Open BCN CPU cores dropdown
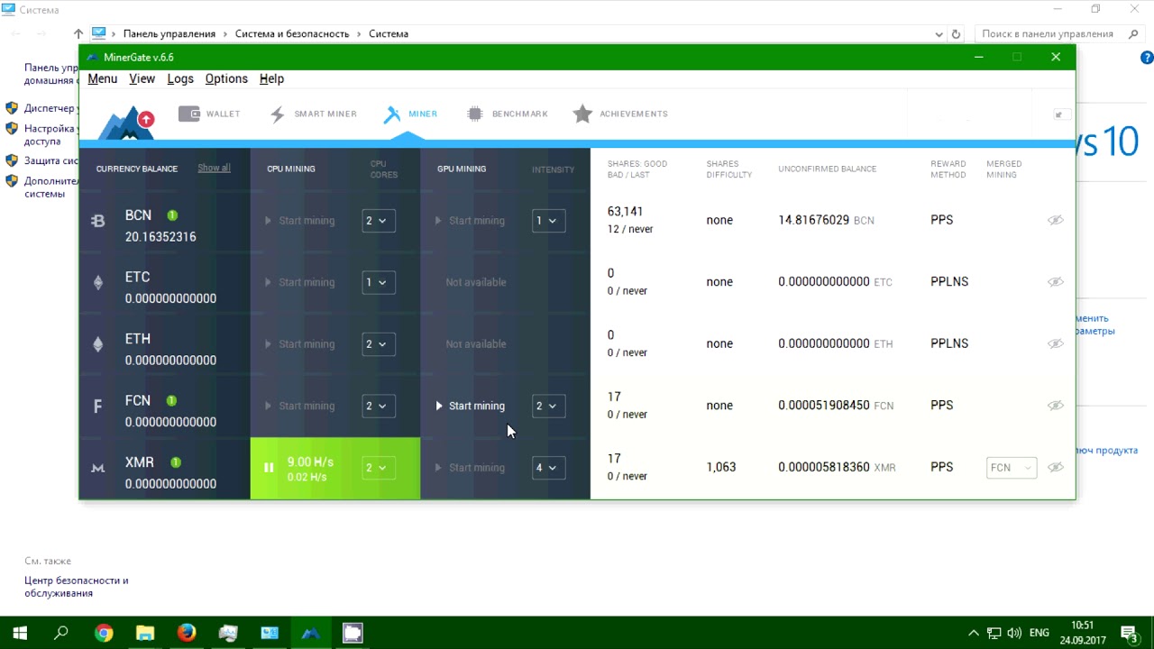Image resolution: width=1154 pixels, height=649 pixels. pyautogui.click(x=378, y=221)
